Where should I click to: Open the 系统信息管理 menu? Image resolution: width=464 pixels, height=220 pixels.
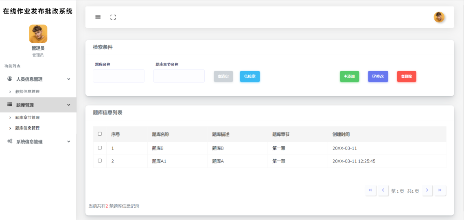pos(38,141)
